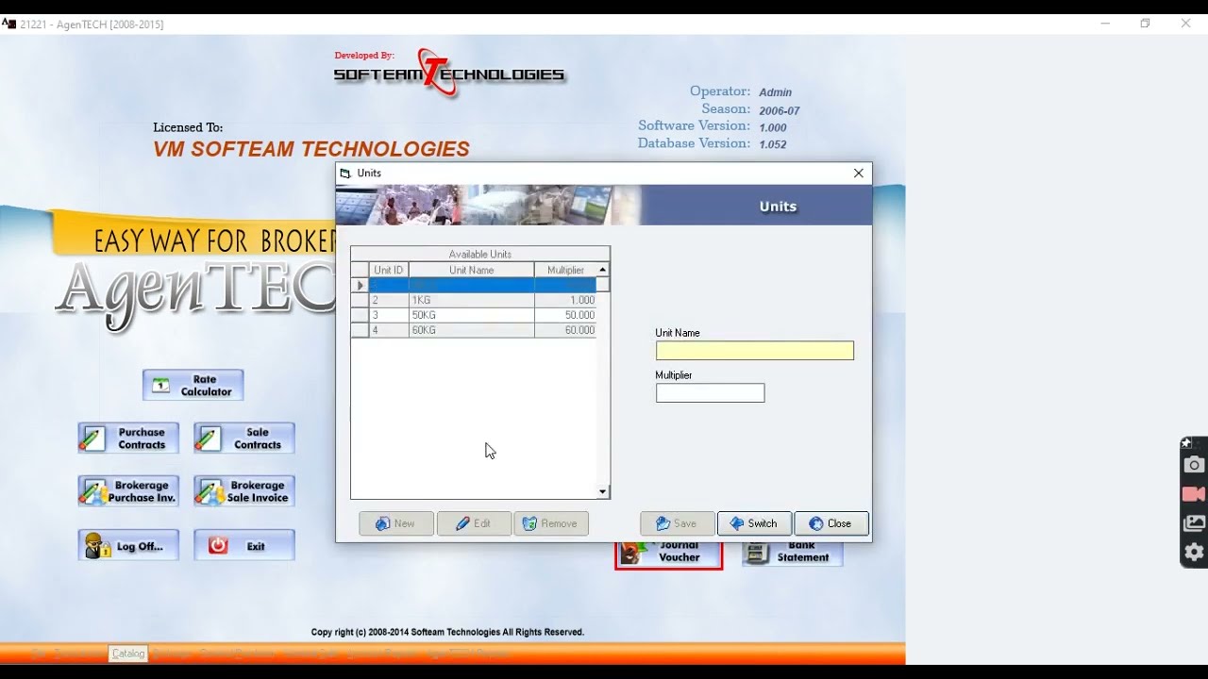Open the recorder gallery icon

[x=1194, y=523]
